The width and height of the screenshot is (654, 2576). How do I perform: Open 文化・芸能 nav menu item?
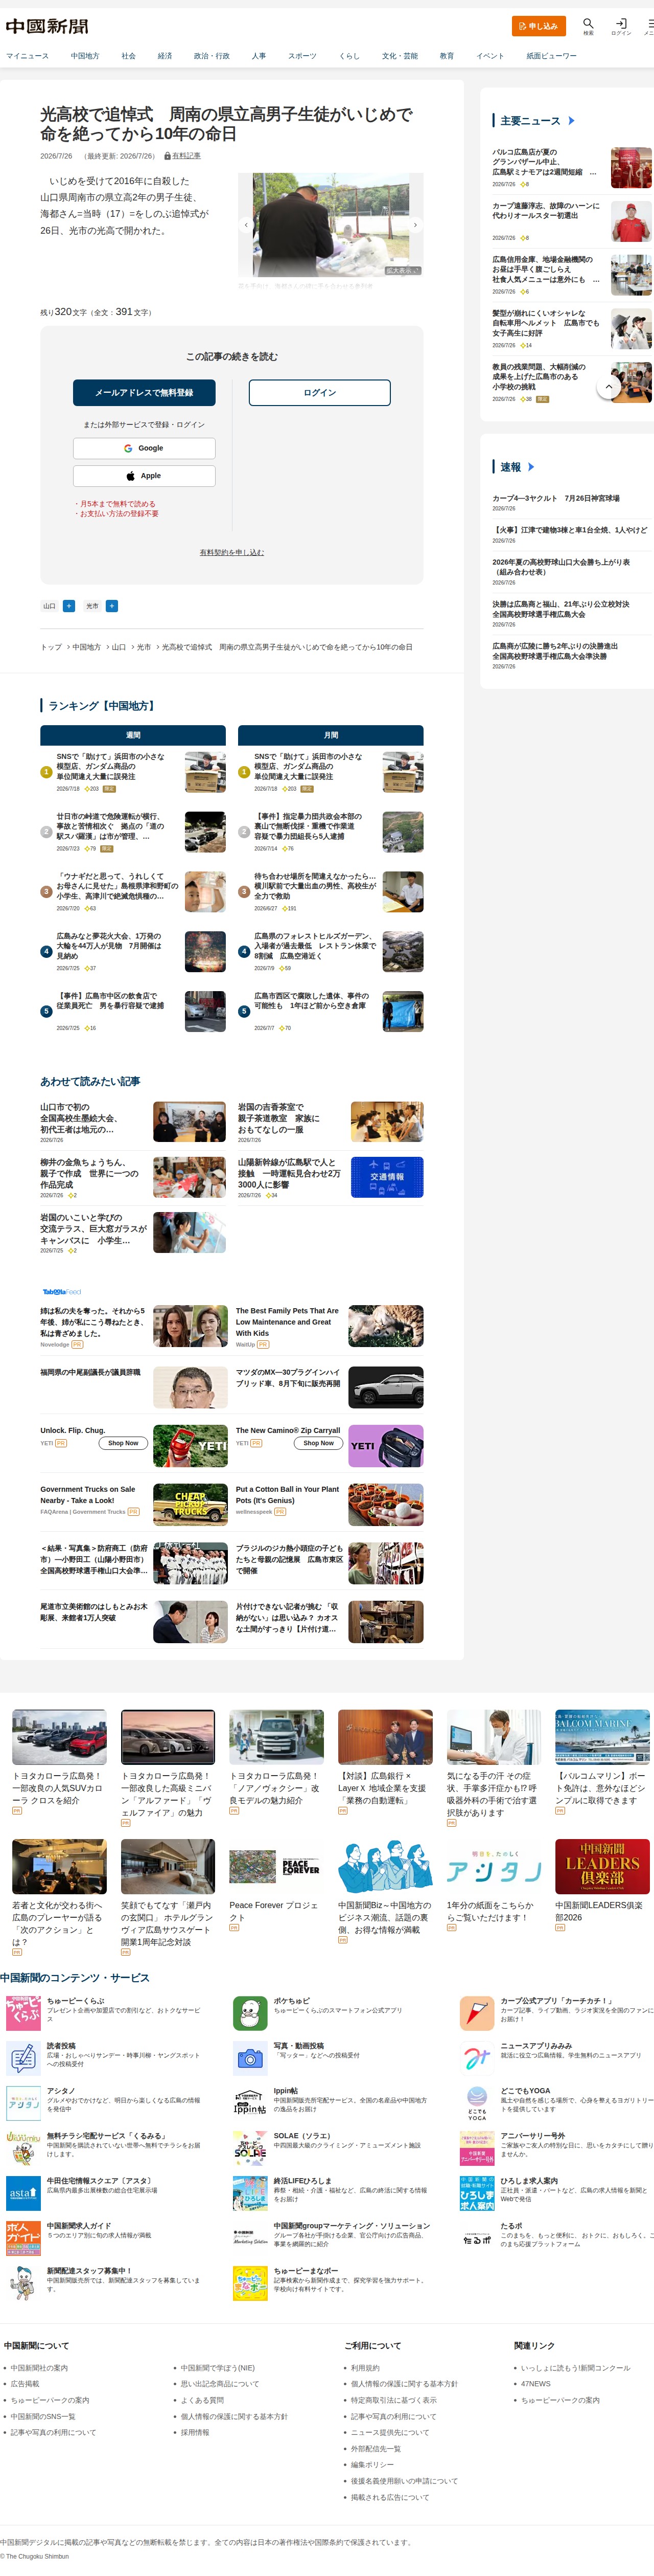point(401,56)
